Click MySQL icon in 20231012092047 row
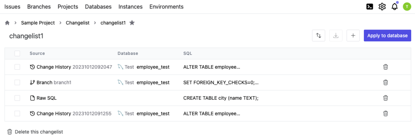Viewport: 415px width, 138px height. (121, 67)
